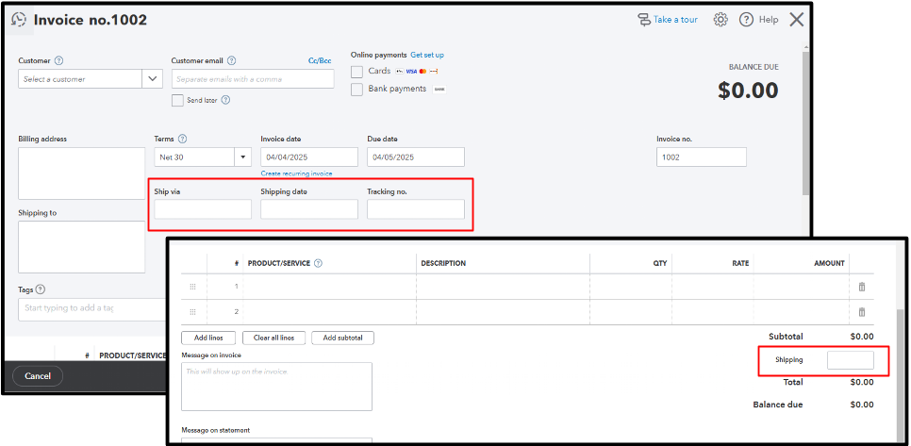Image resolution: width=911 pixels, height=446 pixels.
Task: Click the DESCRIPTION column header
Action: coord(443,263)
